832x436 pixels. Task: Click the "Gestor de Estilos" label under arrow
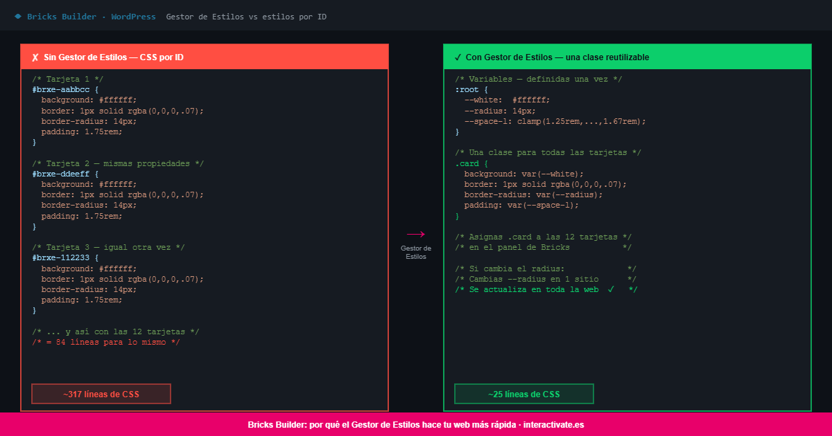pyautogui.click(x=416, y=252)
